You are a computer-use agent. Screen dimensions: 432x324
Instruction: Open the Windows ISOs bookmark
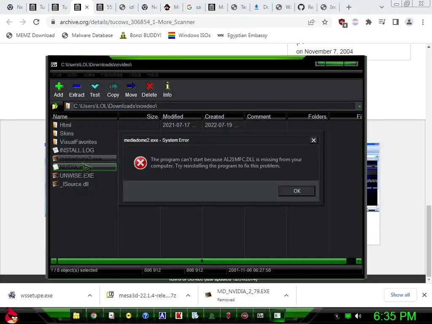point(189,35)
